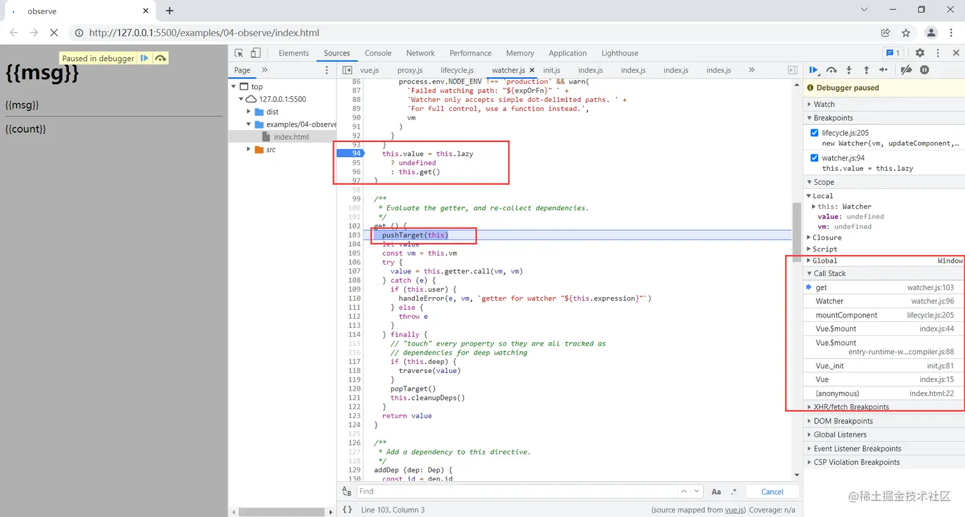Expand the src folder in file tree
Image resolution: width=965 pixels, height=517 pixels.
(249, 149)
